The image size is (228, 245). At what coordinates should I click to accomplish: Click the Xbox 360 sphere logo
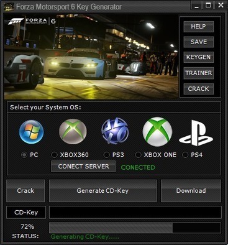point(73,132)
